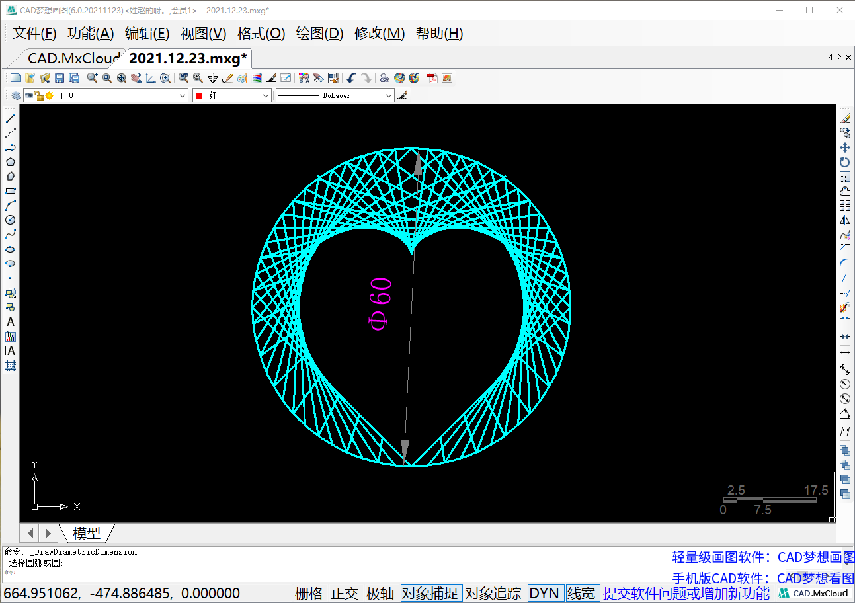
Task: Toggle 栅格 grid mode
Action: click(x=309, y=593)
